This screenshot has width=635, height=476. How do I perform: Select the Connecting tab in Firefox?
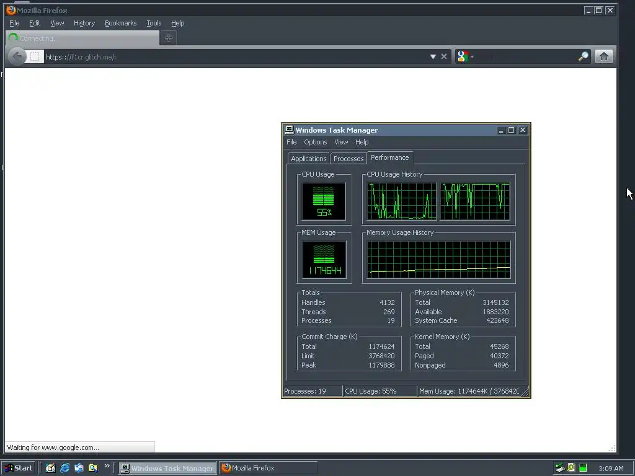(x=82, y=38)
